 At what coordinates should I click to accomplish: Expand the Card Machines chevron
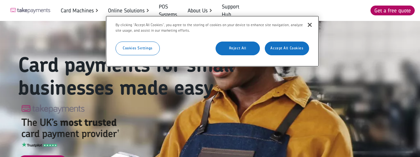[97, 10]
